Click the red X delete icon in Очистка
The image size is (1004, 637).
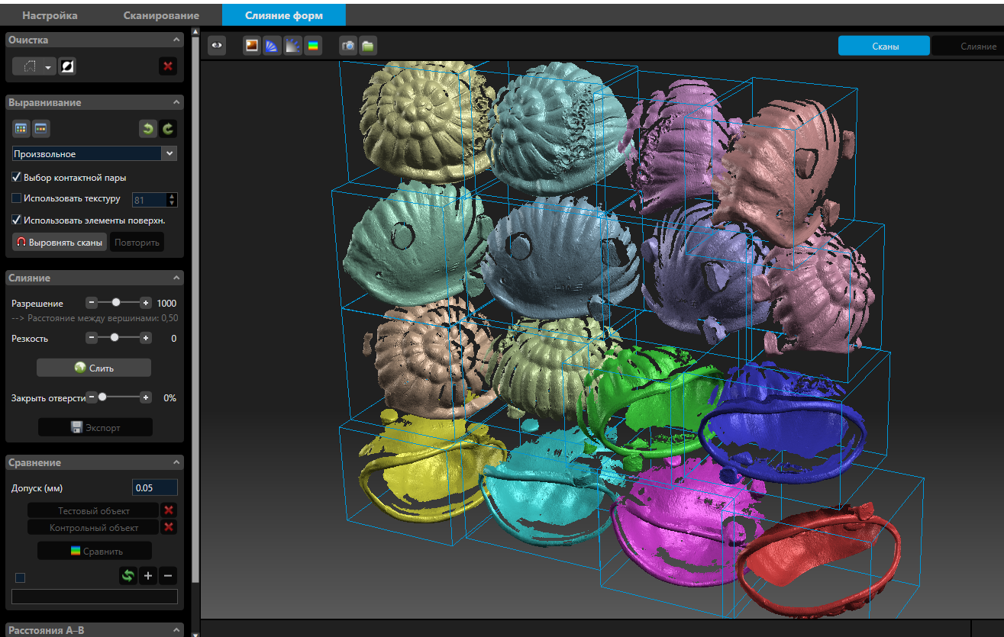pyautogui.click(x=168, y=66)
